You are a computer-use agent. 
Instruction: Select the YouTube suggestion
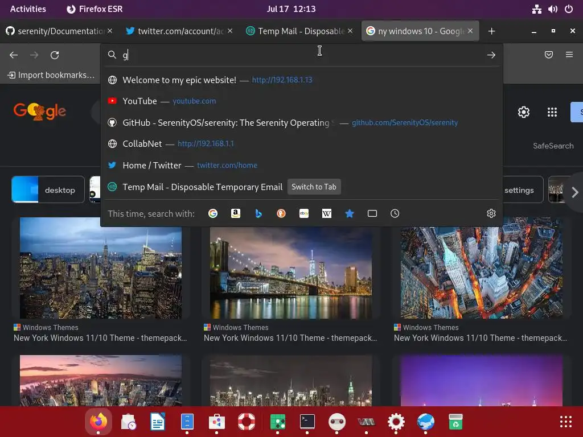pyautogui.click(x=302, y=101)
